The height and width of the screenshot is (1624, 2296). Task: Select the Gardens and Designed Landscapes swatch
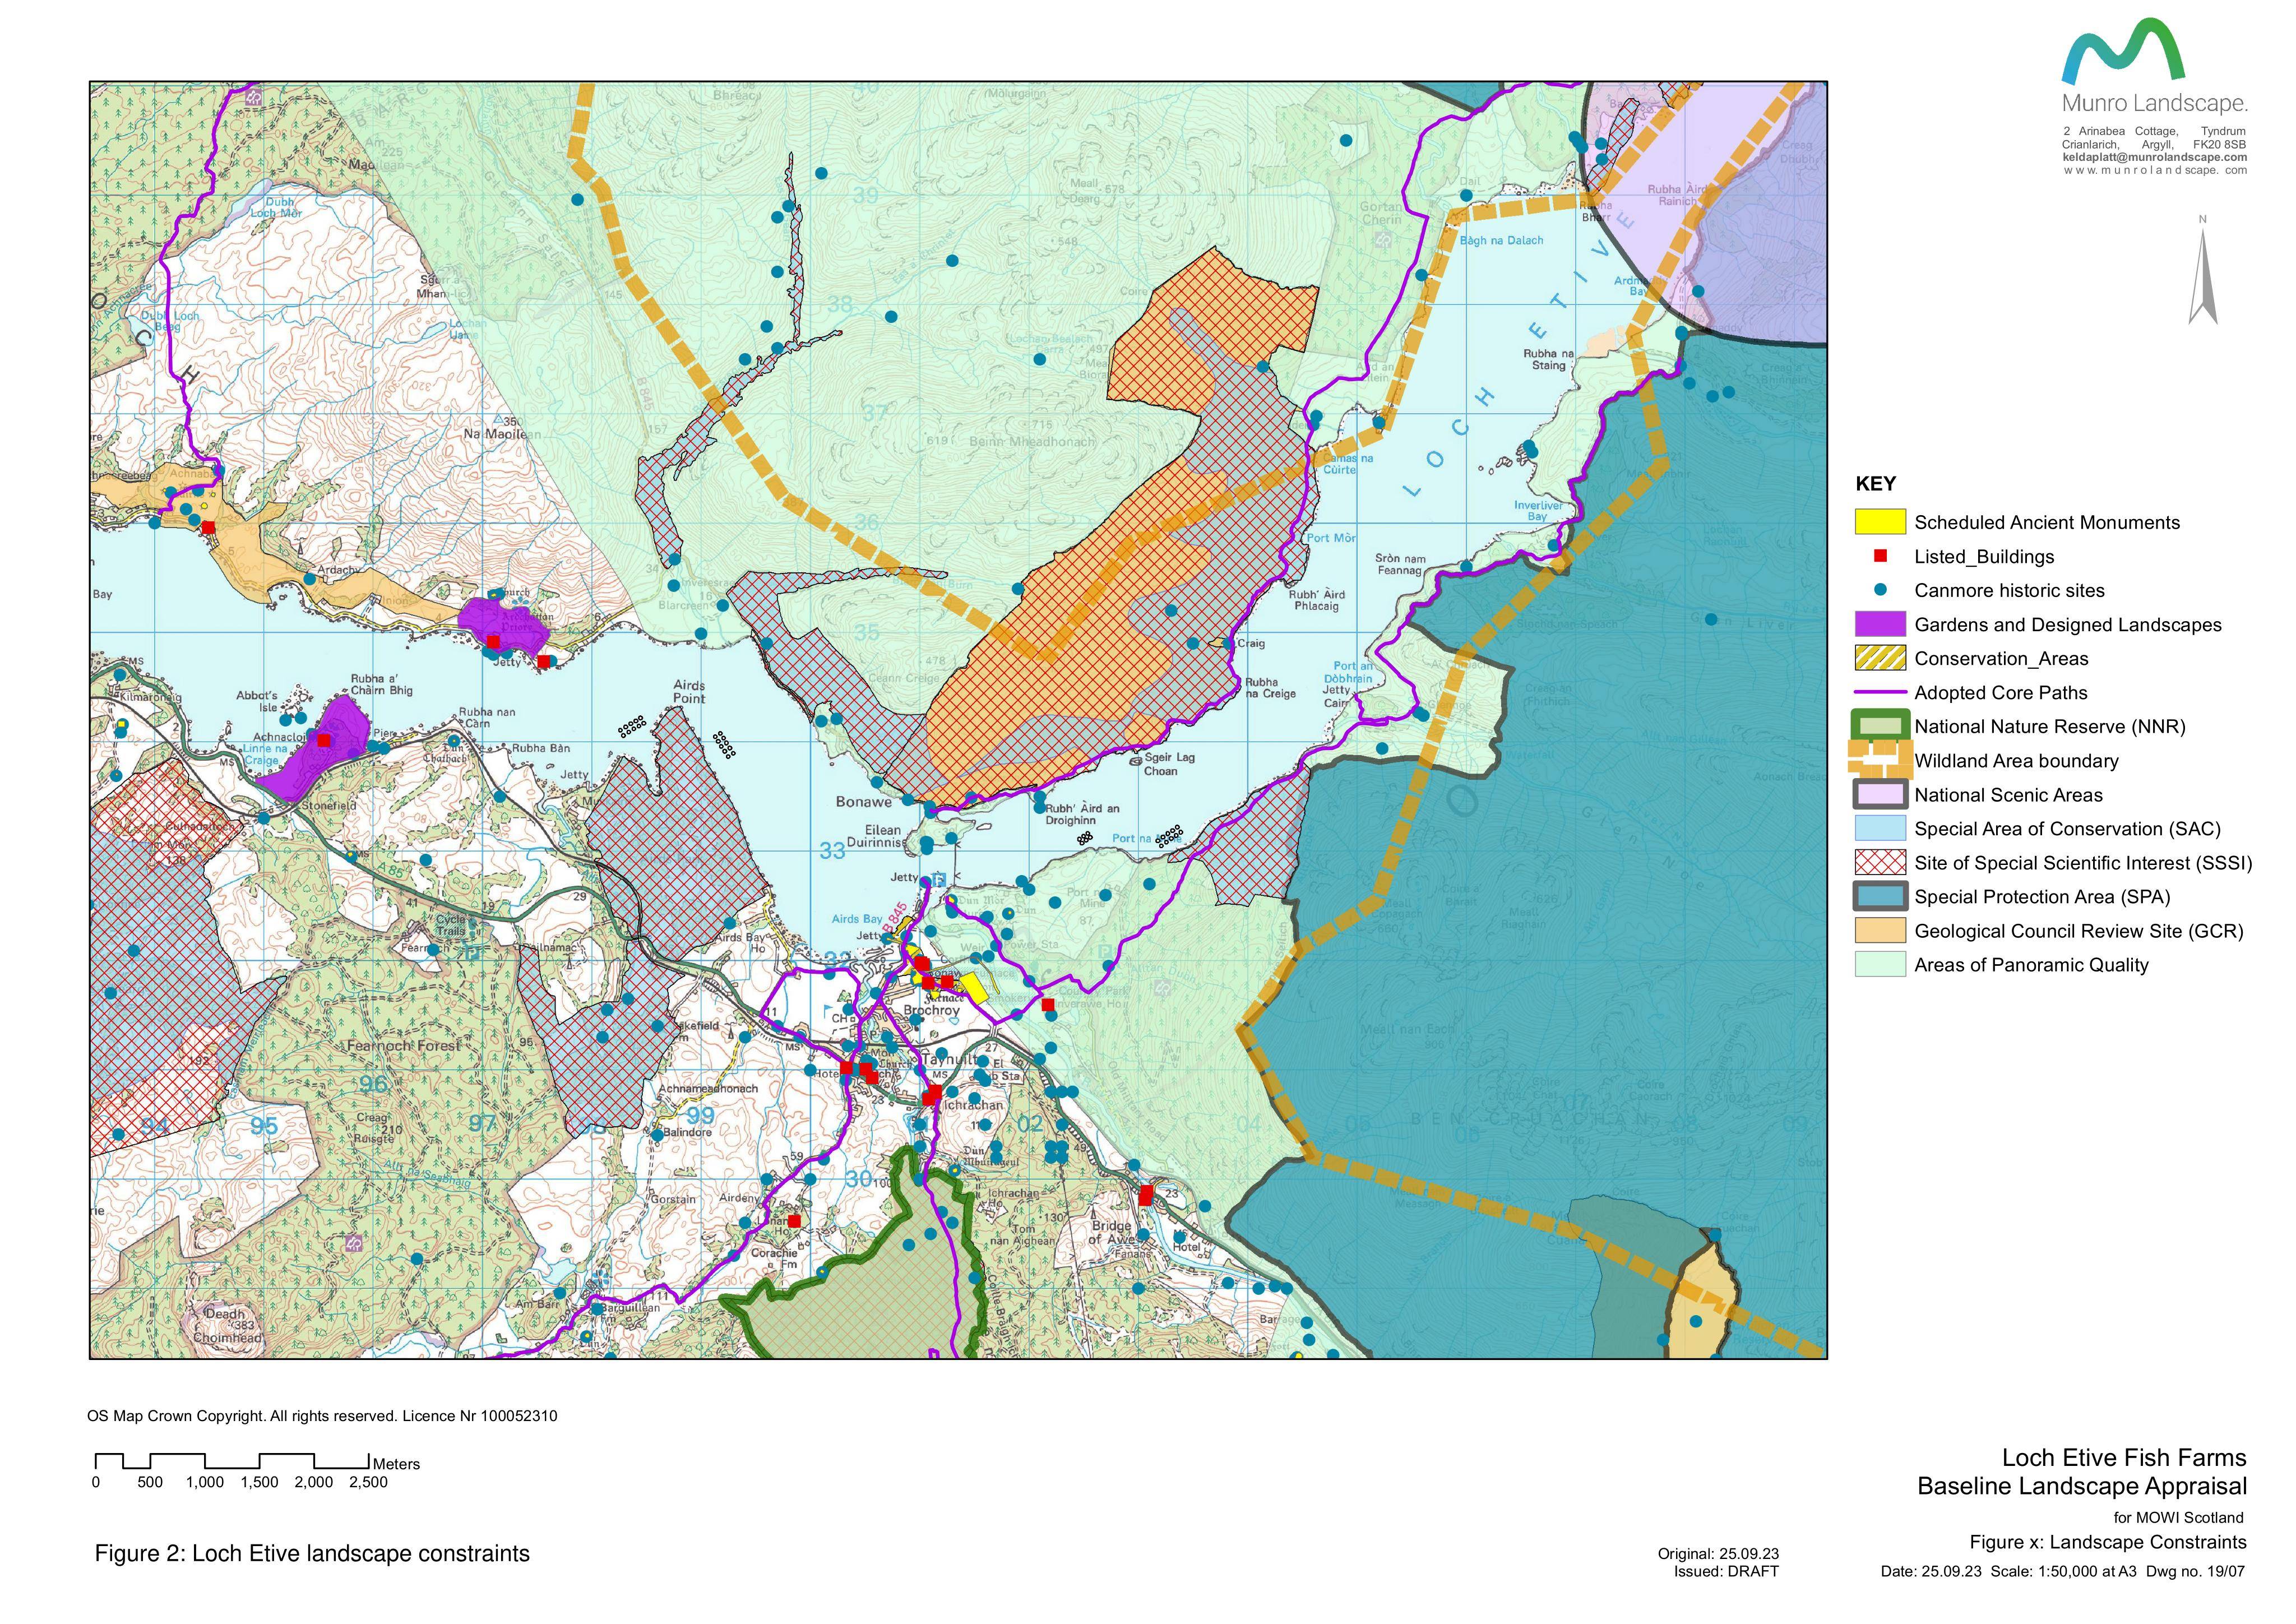[x=1880, y=624]
